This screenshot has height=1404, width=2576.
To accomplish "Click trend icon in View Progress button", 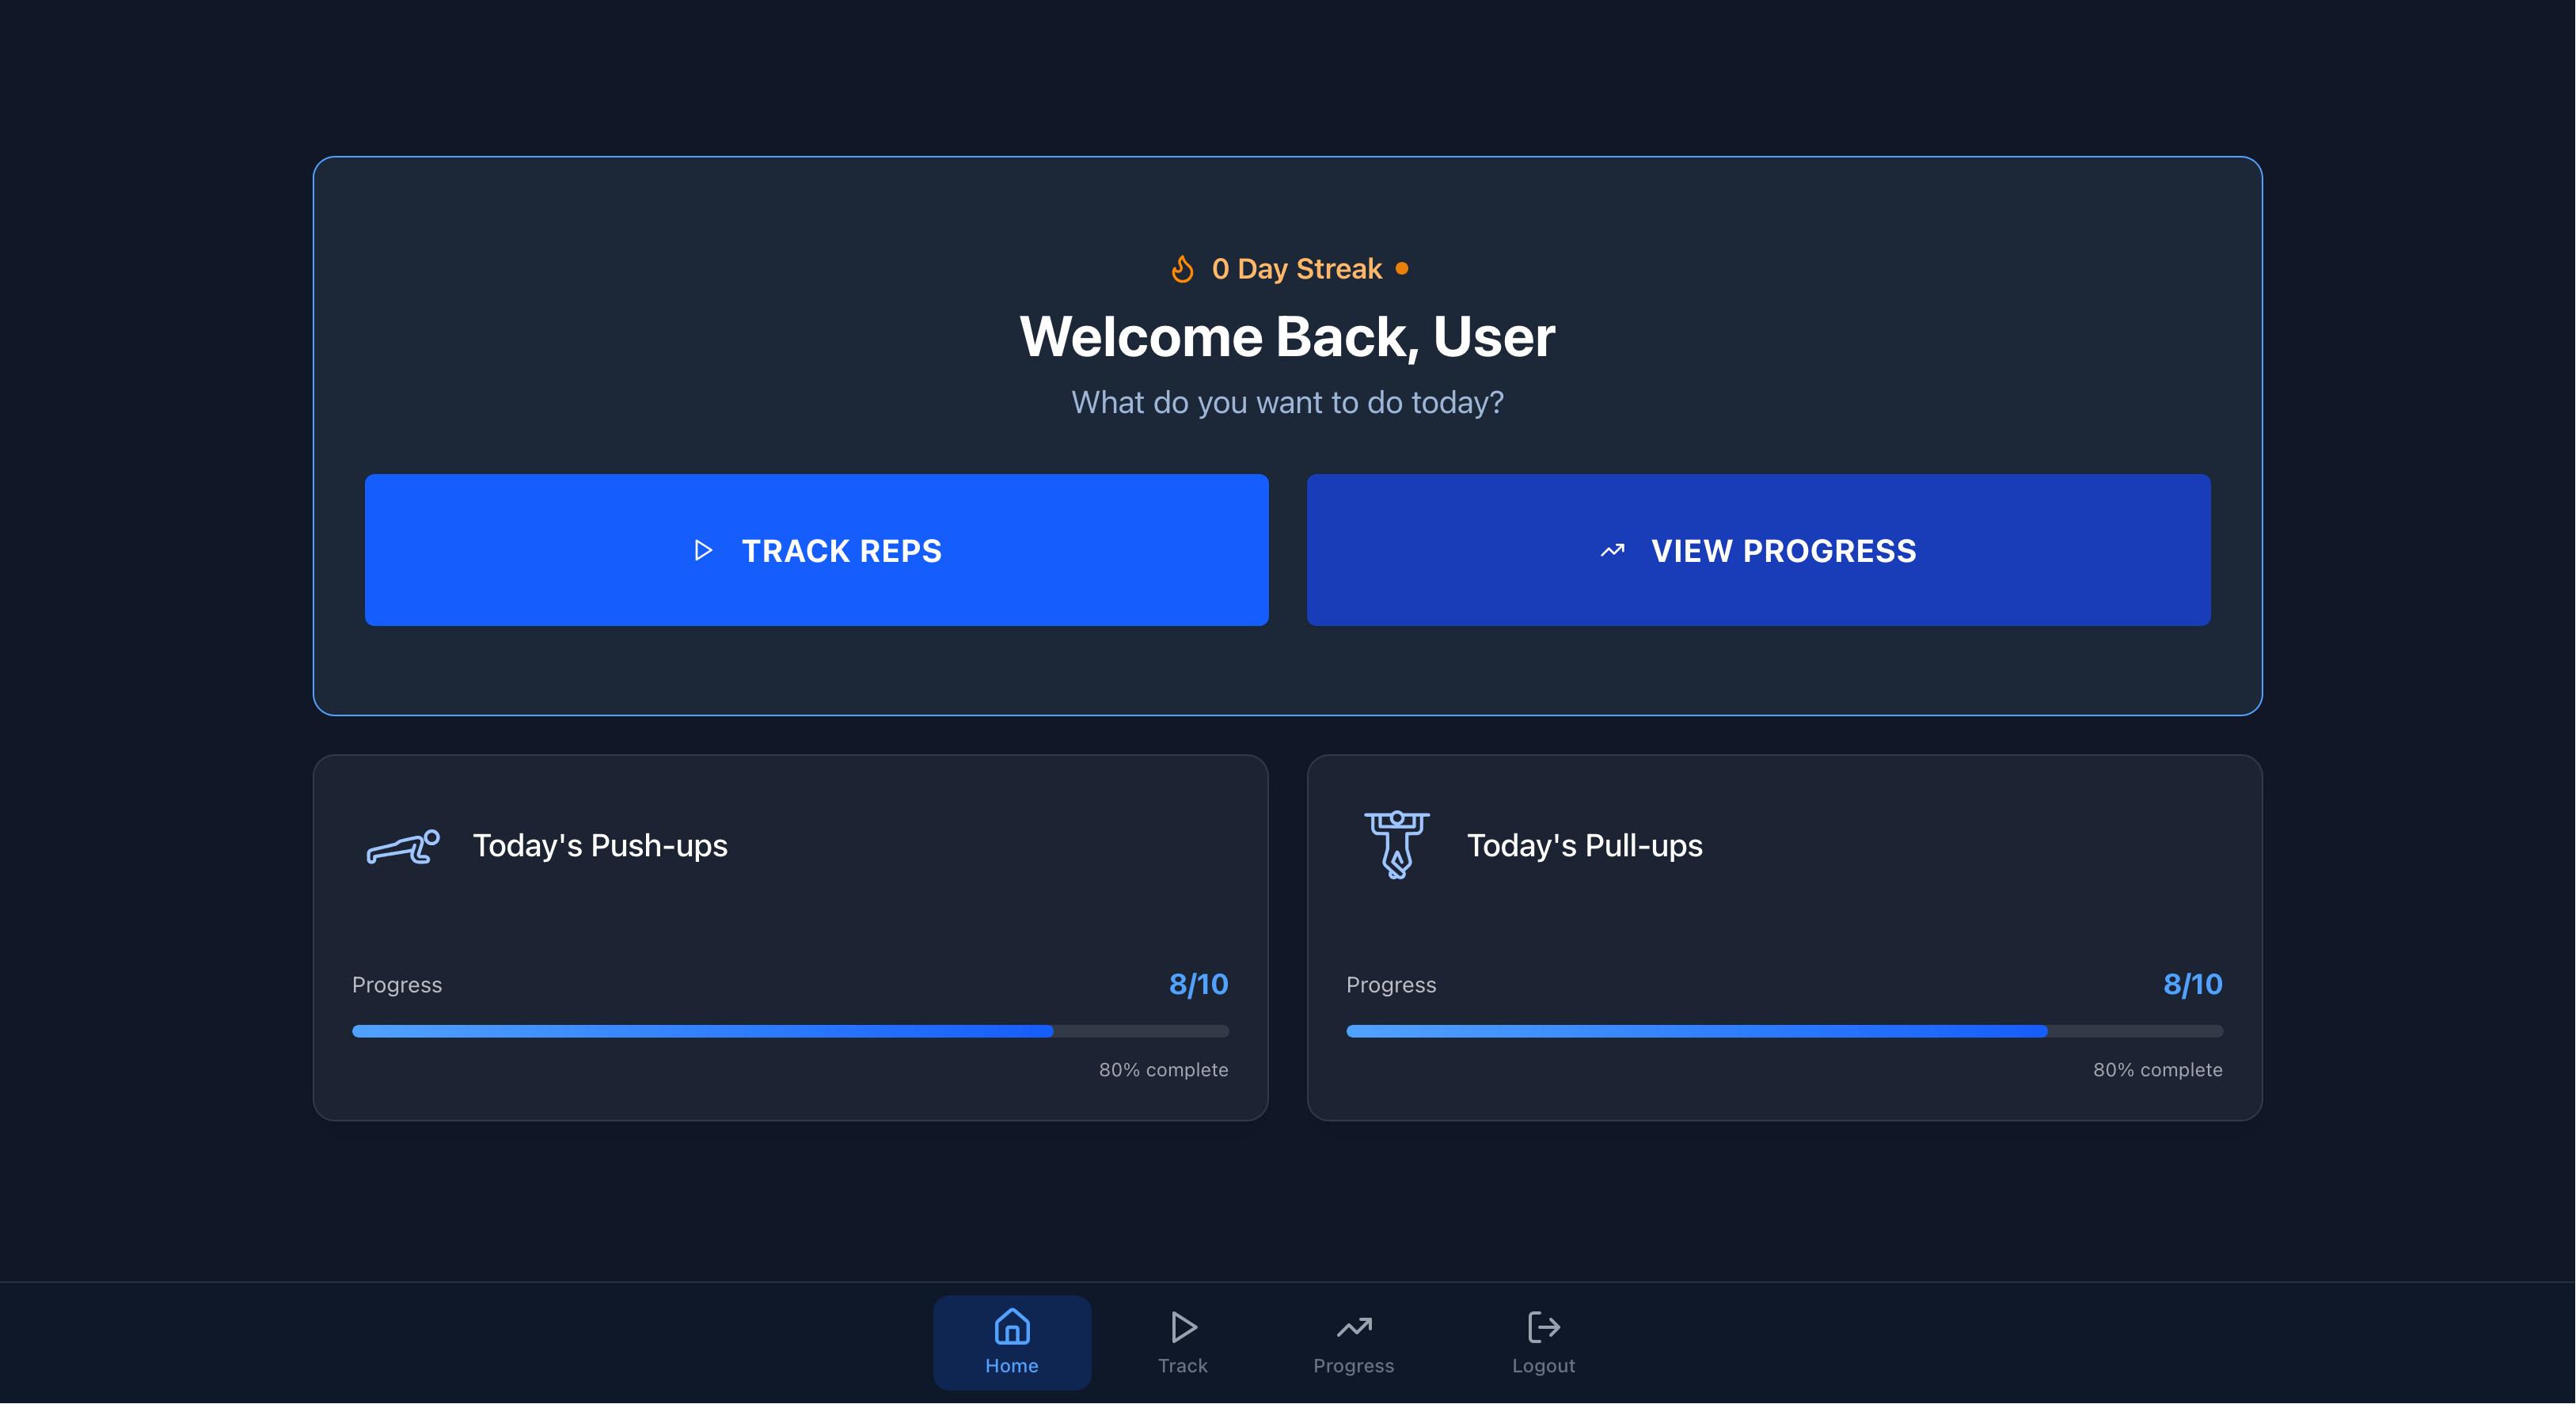I will [1612, 550].
